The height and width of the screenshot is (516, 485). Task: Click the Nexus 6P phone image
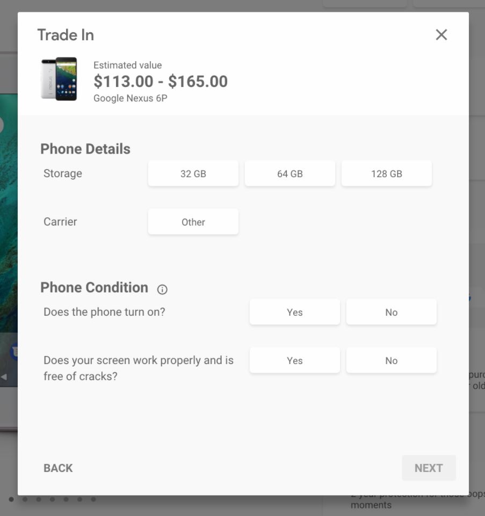(x=59, y=79)
